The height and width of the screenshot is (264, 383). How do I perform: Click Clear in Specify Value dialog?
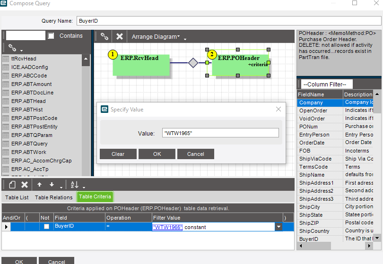[x=118, y=154]
